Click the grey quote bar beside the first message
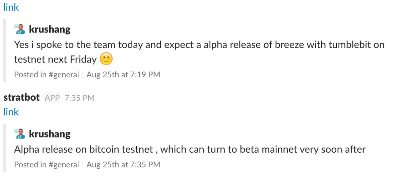The width and height of the screenshot is (402, 184). point(5,51)
